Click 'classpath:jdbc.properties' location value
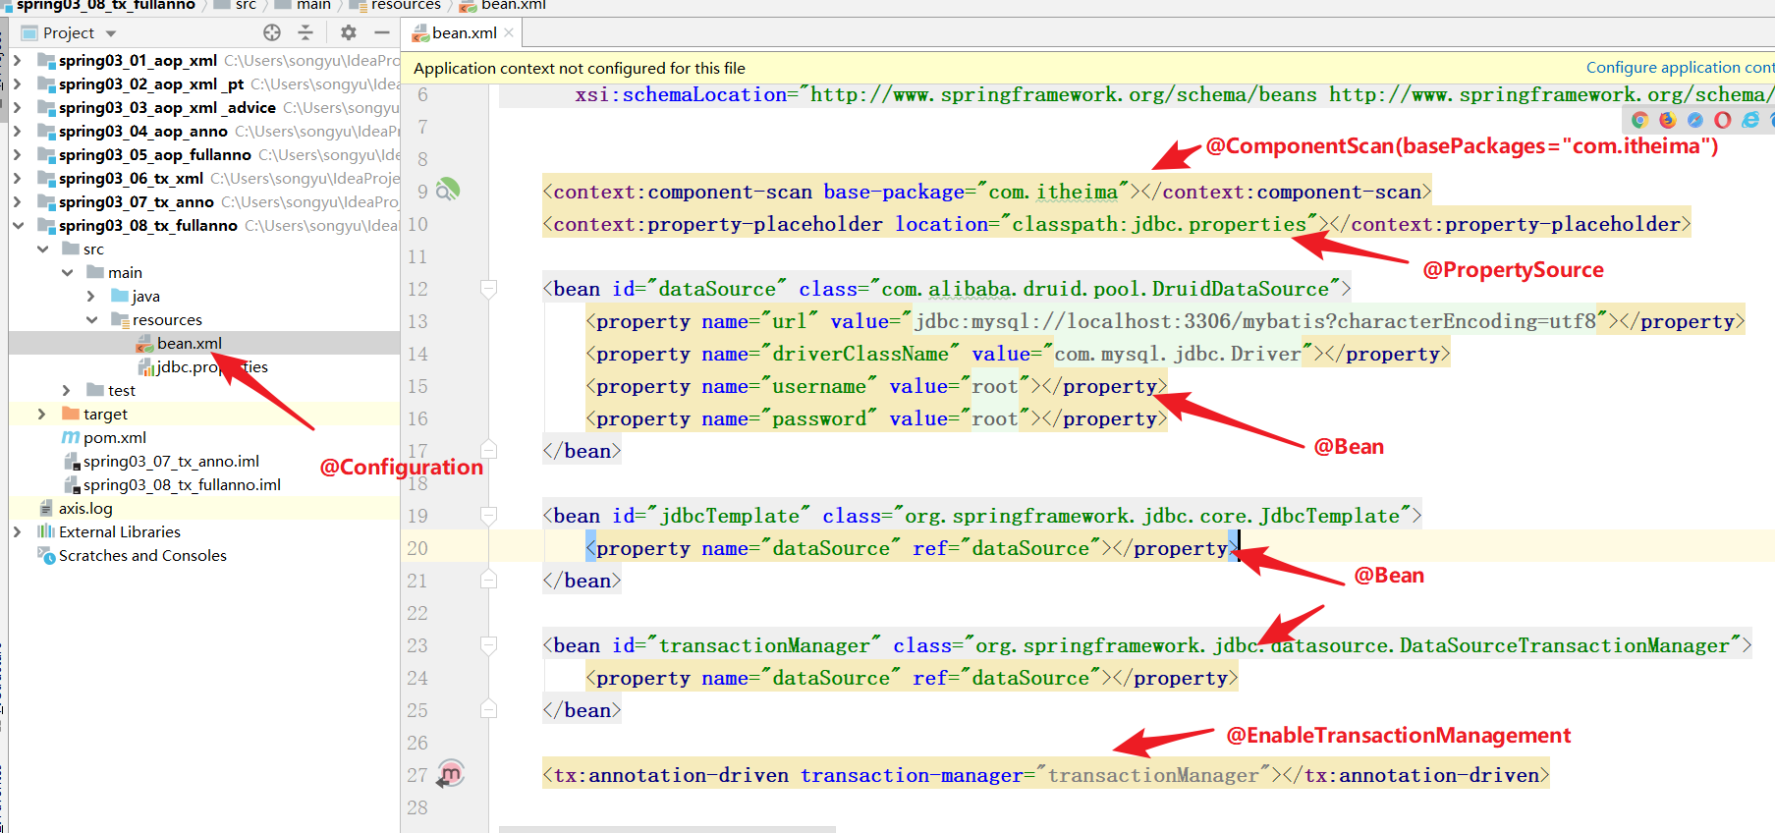 point(1159,224)
